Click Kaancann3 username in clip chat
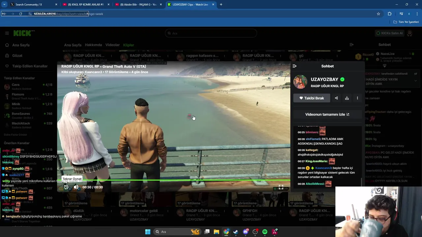 coord(323,168)
